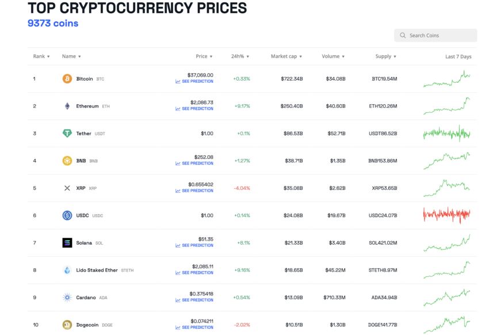
Task: Click the Market cap column header
Action: pos(286,56)
